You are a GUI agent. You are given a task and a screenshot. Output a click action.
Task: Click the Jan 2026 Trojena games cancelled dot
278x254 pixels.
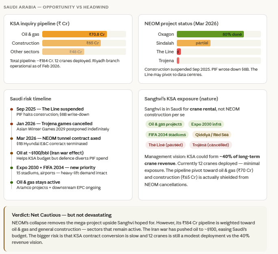pyautogui.click(x=12, y=124)
